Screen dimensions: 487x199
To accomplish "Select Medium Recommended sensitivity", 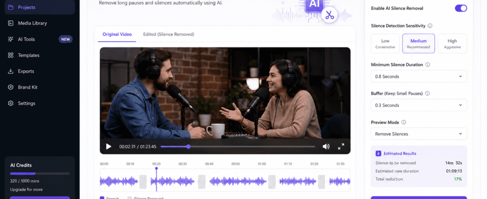I will [418, 43].
